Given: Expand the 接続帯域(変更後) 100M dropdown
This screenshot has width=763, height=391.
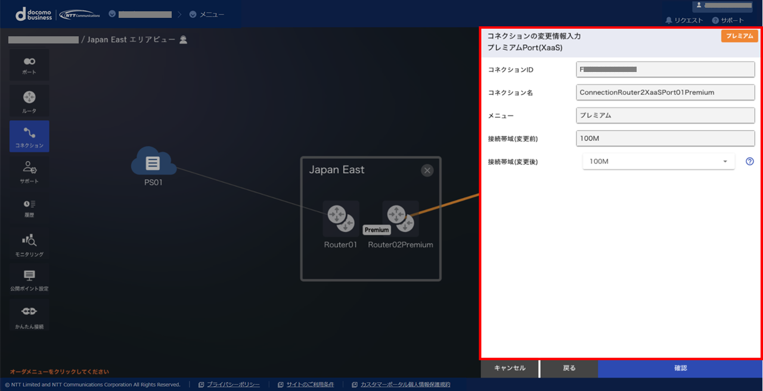Looking at the screenshot, I should click(658, 161).
